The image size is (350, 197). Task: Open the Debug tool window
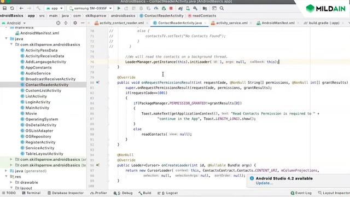123,193
